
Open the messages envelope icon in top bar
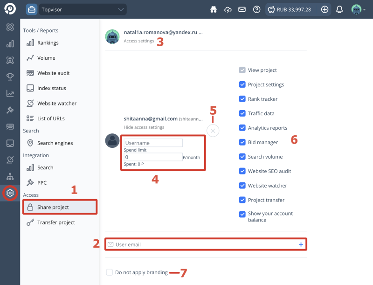(x=242, y=9)
